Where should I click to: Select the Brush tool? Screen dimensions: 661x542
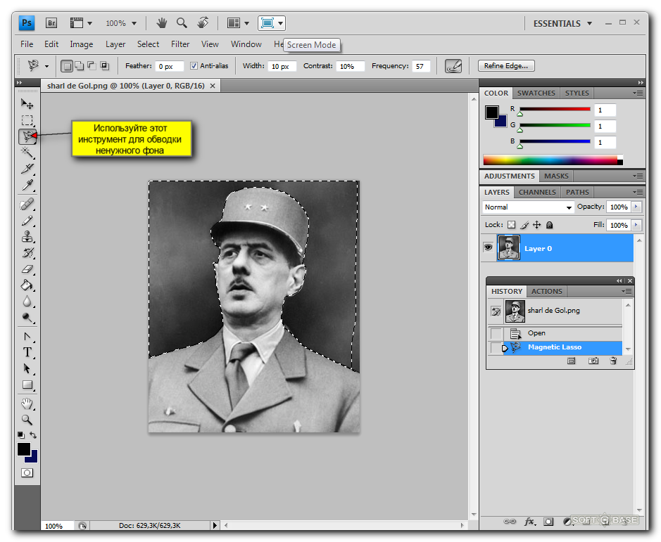[27, 221]
